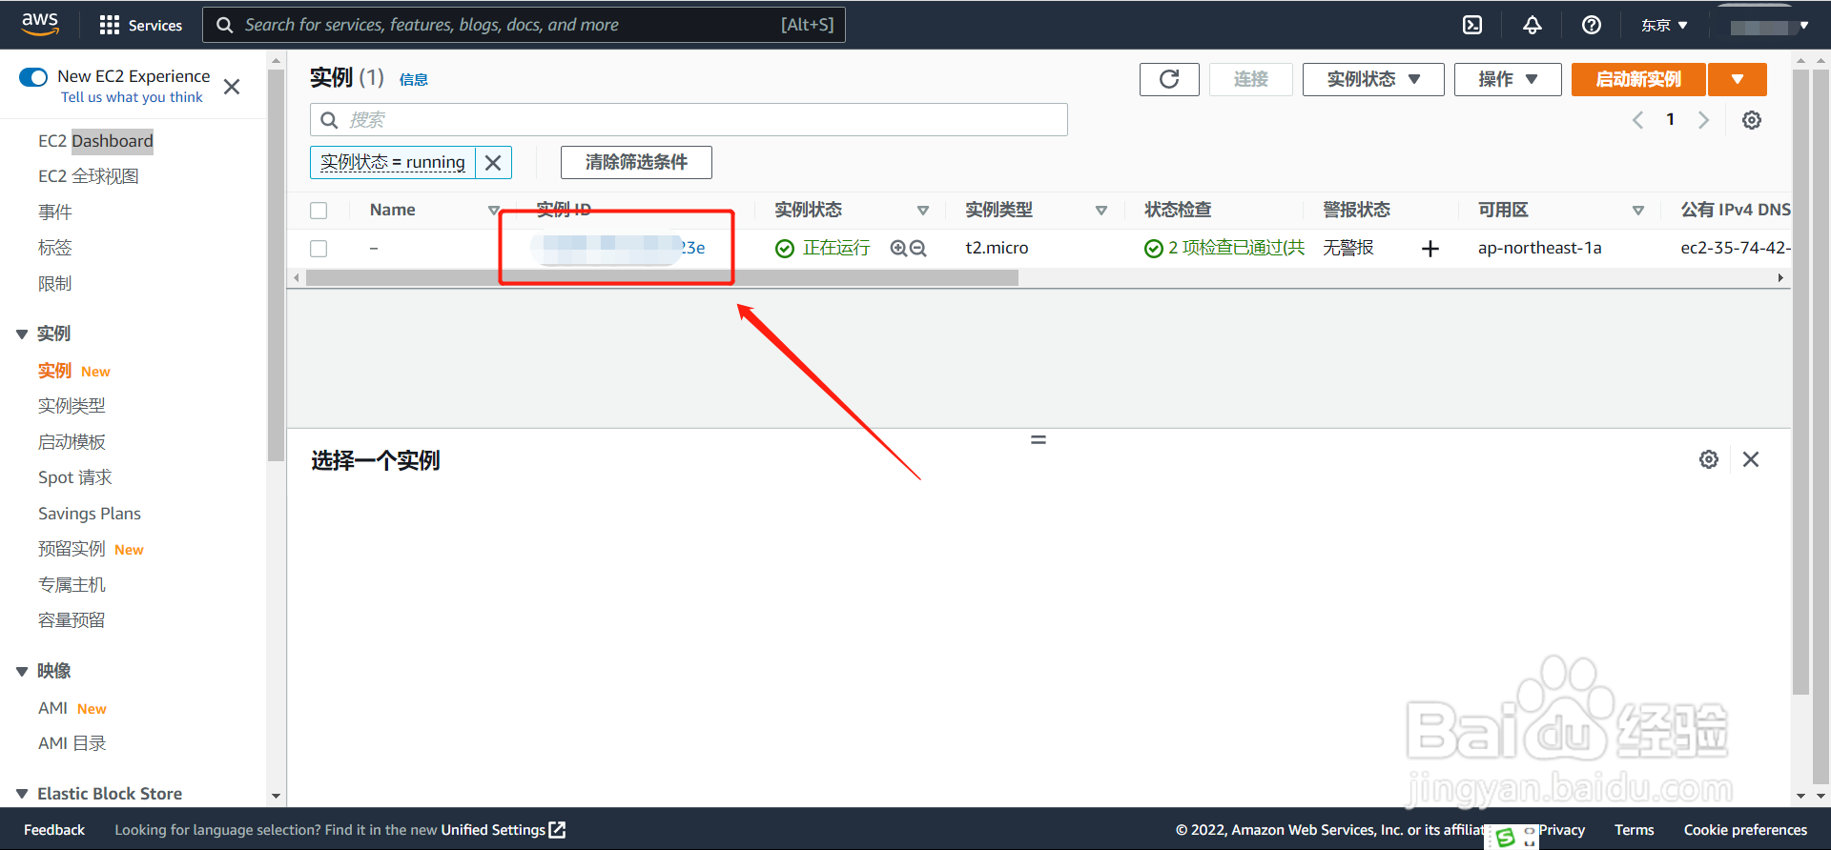Screen dimensions: 1831x850
Task: Open Spot 请求 in sidebar
Action: click(75, 477)
